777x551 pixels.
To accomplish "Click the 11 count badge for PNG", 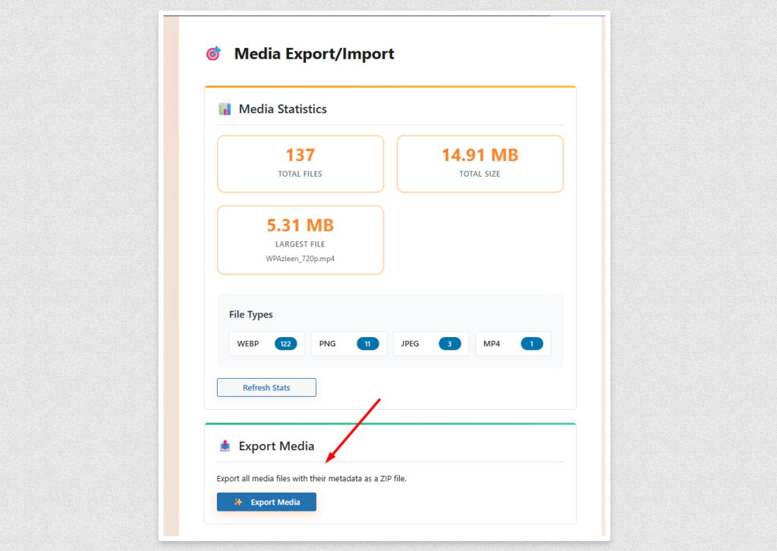I will pyautogui.click(x=367, y=344).
